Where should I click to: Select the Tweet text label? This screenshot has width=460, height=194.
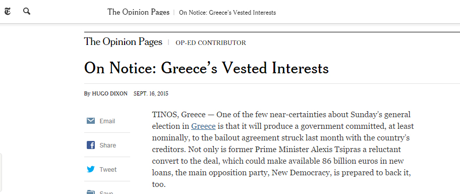pos(108,170)
